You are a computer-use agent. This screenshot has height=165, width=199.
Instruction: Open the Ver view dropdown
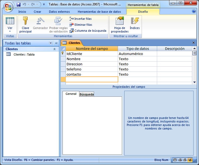pyautogui.click(x=10, y=29)
